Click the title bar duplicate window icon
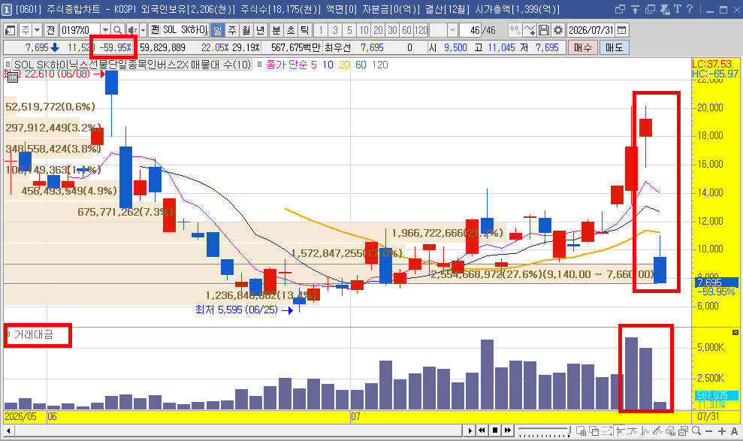Image resolution: width=743 pixels, height=441 pixels. click(x=650, y=9)
